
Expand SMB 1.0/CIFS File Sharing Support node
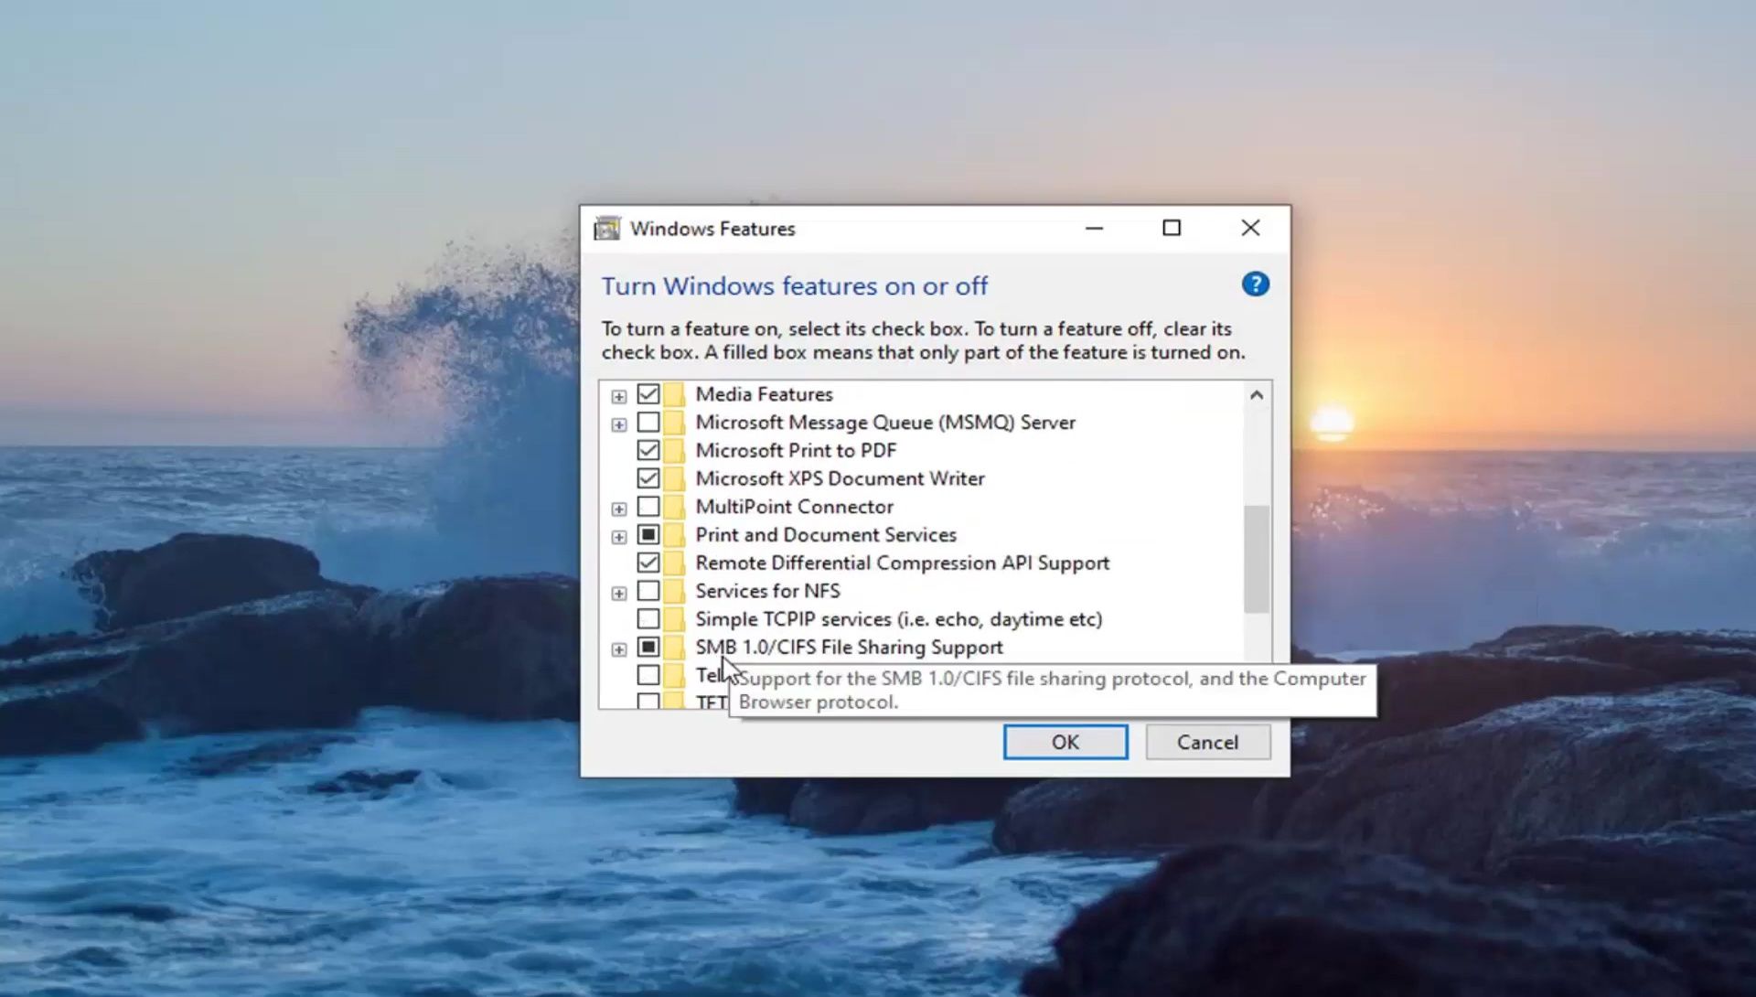click(619, 649)
